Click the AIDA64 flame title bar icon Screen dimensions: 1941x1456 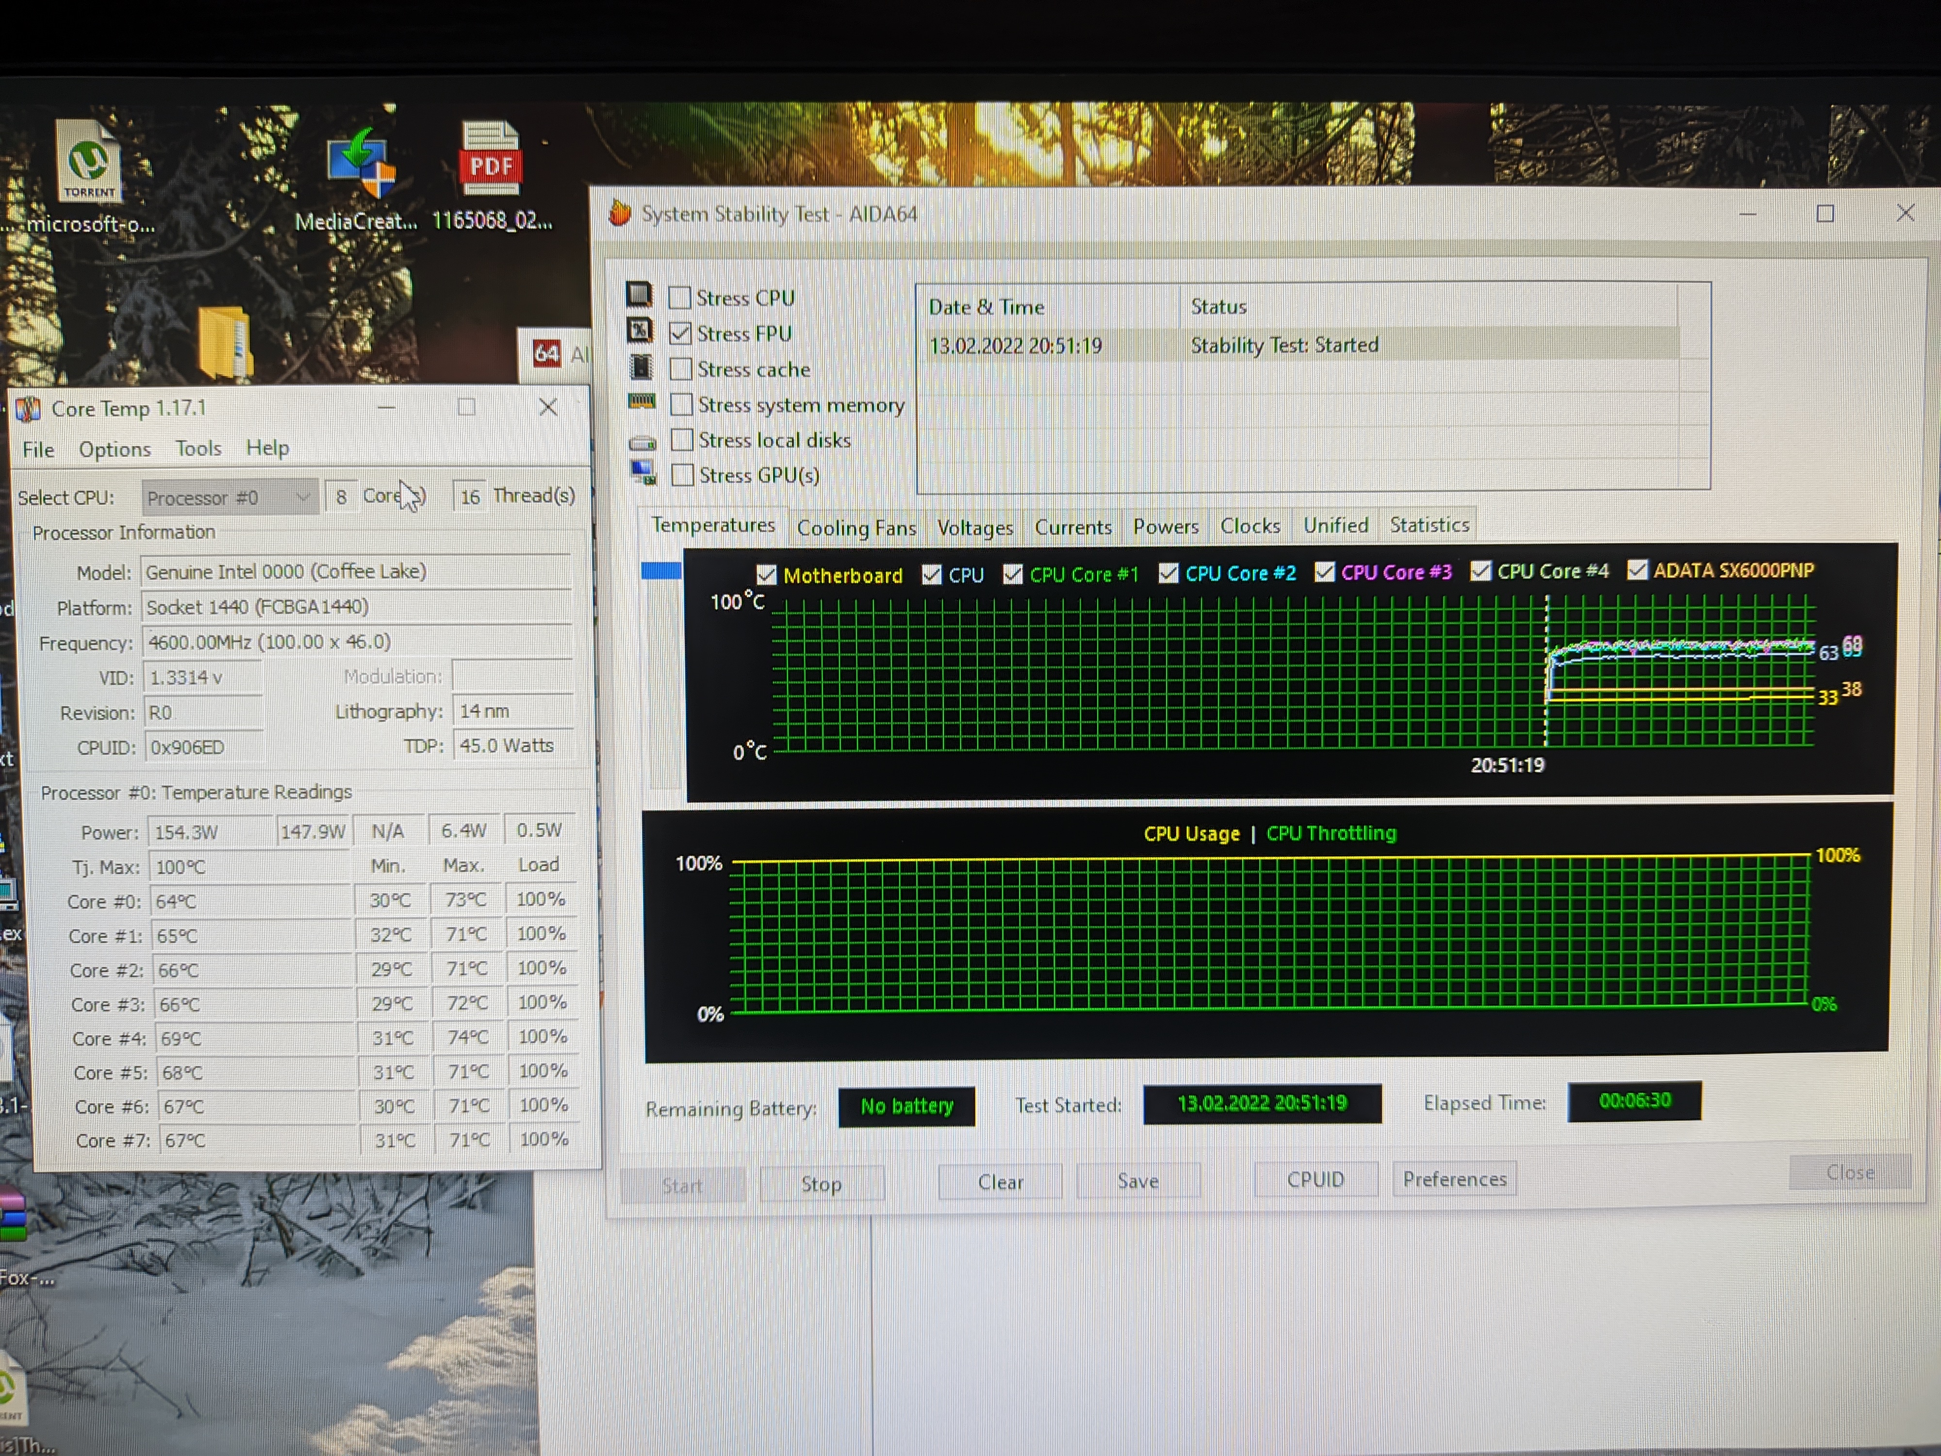point(620,213)
